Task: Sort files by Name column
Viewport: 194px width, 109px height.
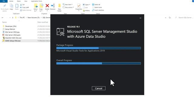Action: 5,22
